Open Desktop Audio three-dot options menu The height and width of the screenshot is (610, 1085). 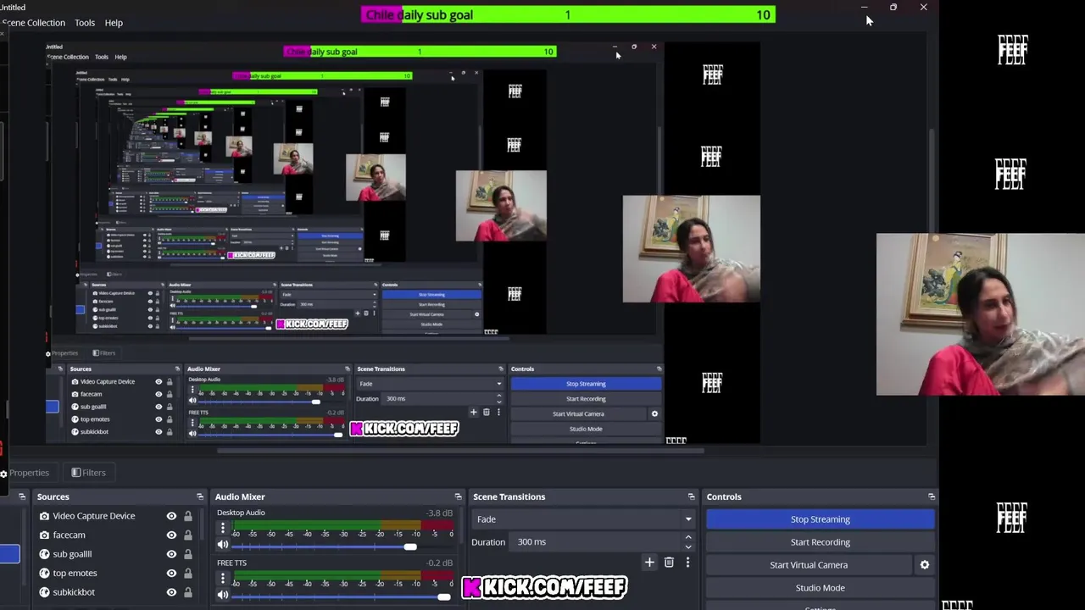(x=223, y=529)
